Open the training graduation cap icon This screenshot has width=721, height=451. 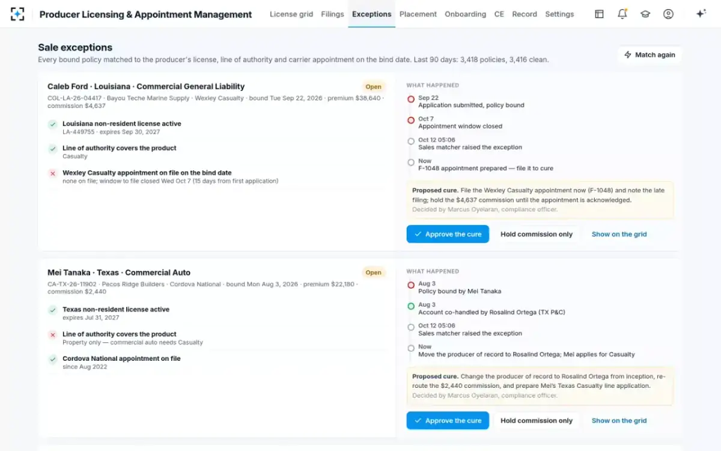(645, 14)
